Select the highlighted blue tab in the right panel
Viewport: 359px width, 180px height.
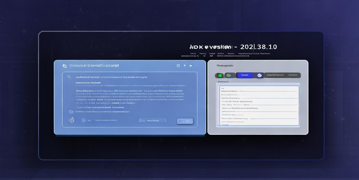tap(245, 75)
